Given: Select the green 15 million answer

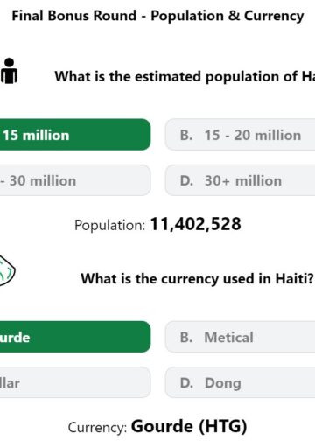Looking at the screenshot, I should pyautogui.click(x=75, y=135).
